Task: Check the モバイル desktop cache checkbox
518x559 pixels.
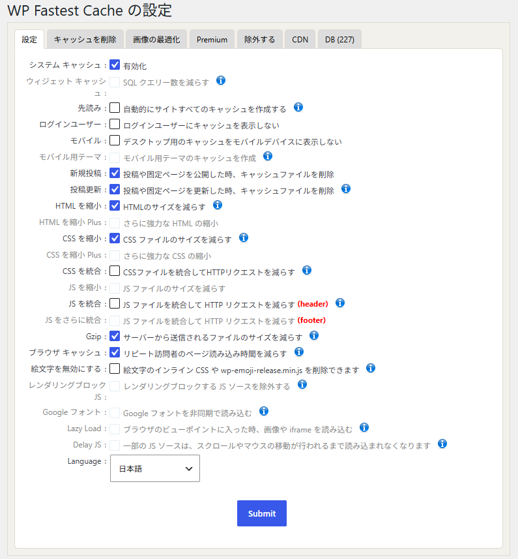Action: point(115,140)
